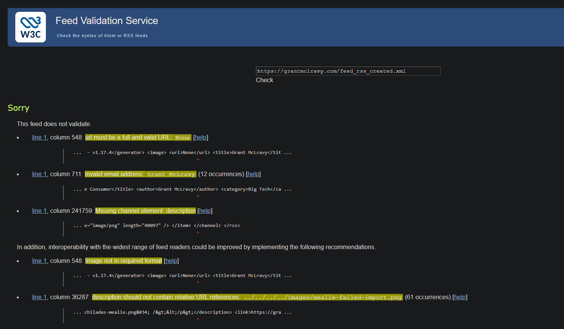Jump to line 1 for invalid email address
The height and width of the screenshot is (329, 564).
coord(39,174)
